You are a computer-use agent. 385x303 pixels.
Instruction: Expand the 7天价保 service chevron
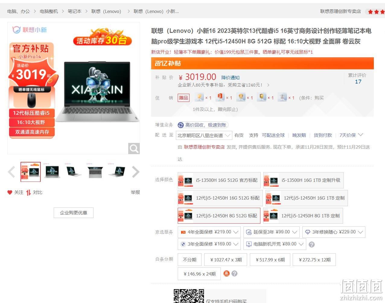[361, 135]
